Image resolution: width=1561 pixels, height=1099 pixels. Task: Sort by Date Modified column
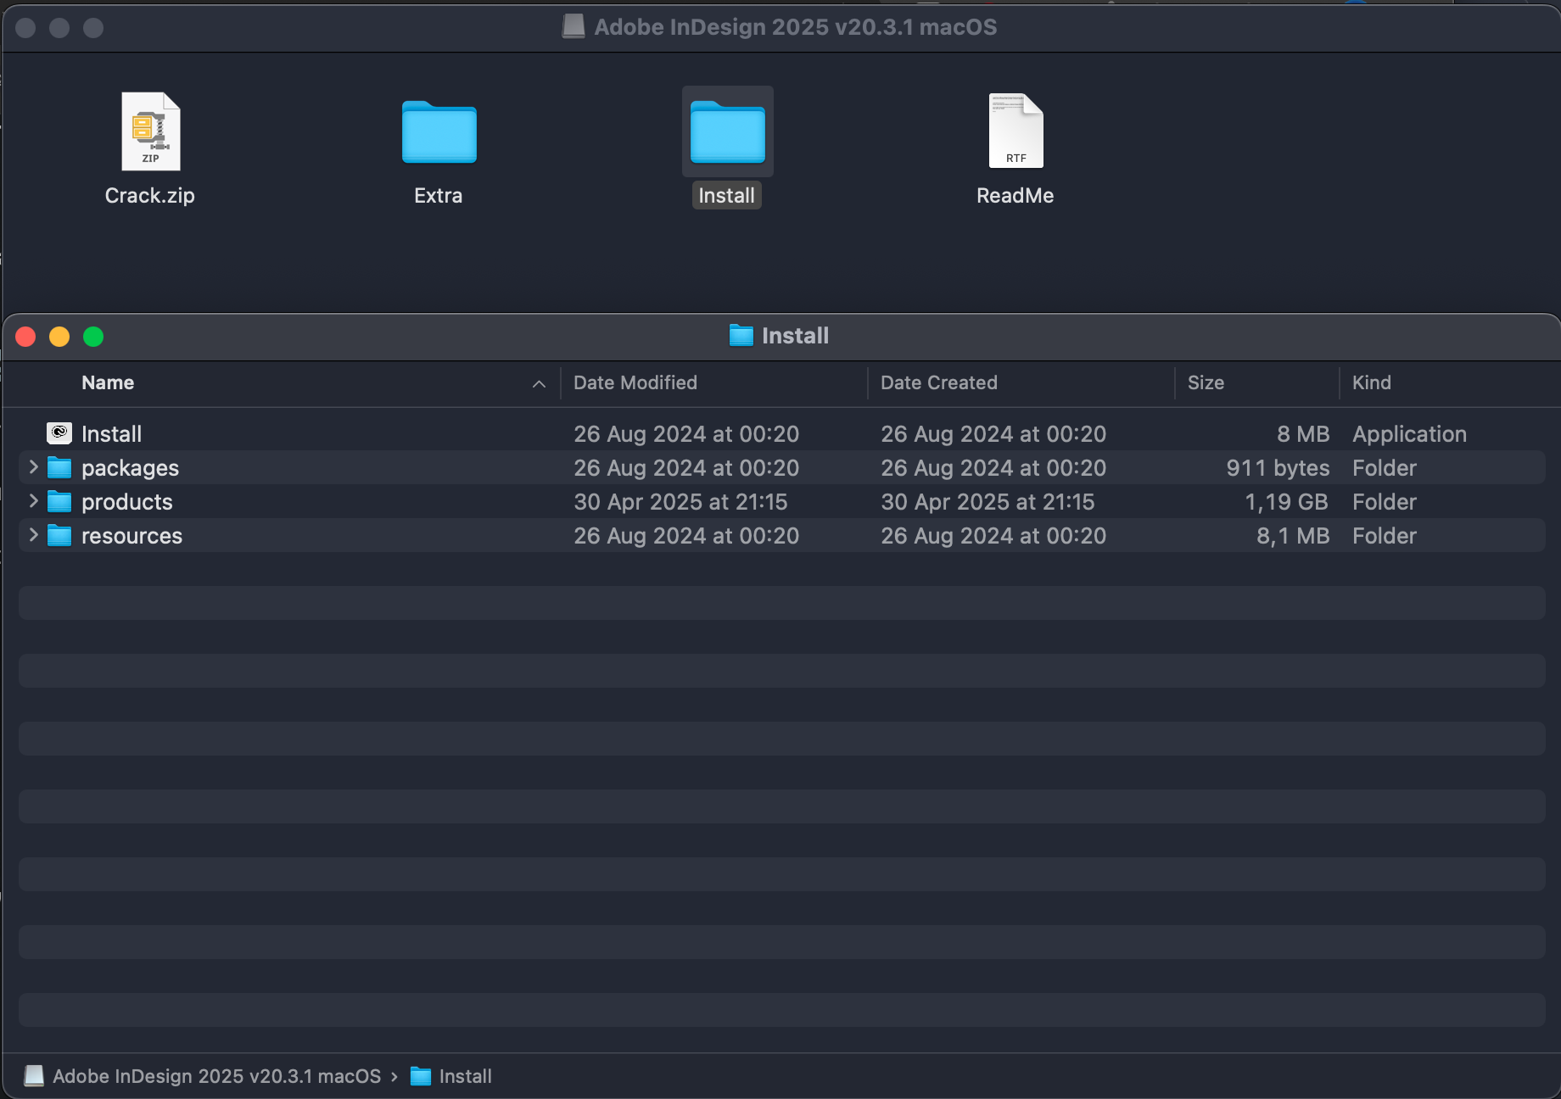pos(635,382)
